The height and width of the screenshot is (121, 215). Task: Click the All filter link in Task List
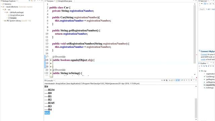pos(209,9)
